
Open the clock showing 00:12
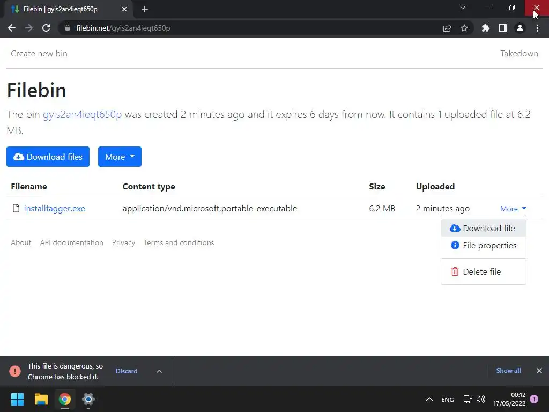coord(509,399)
